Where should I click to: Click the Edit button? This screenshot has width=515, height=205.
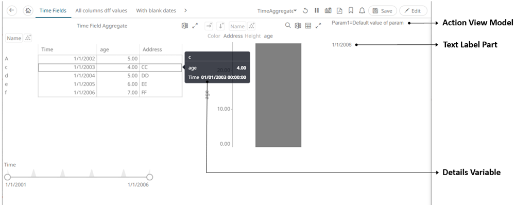click(x=413, y=10)
